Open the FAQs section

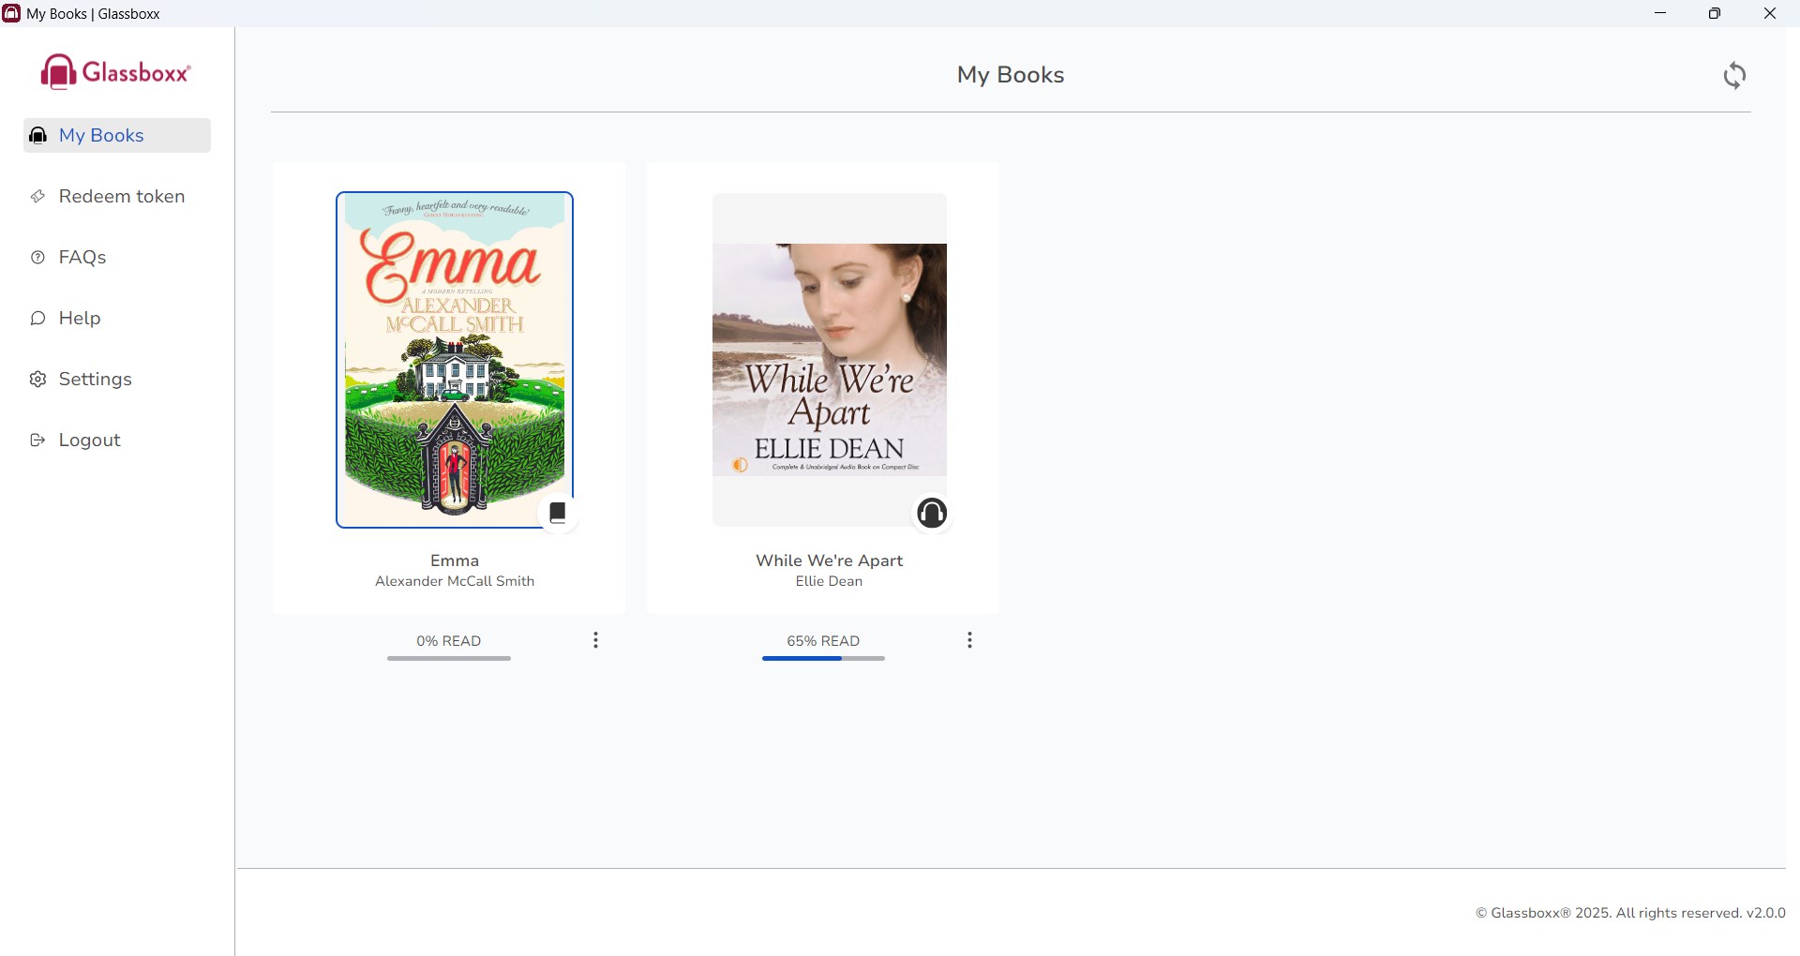point(82,258)
